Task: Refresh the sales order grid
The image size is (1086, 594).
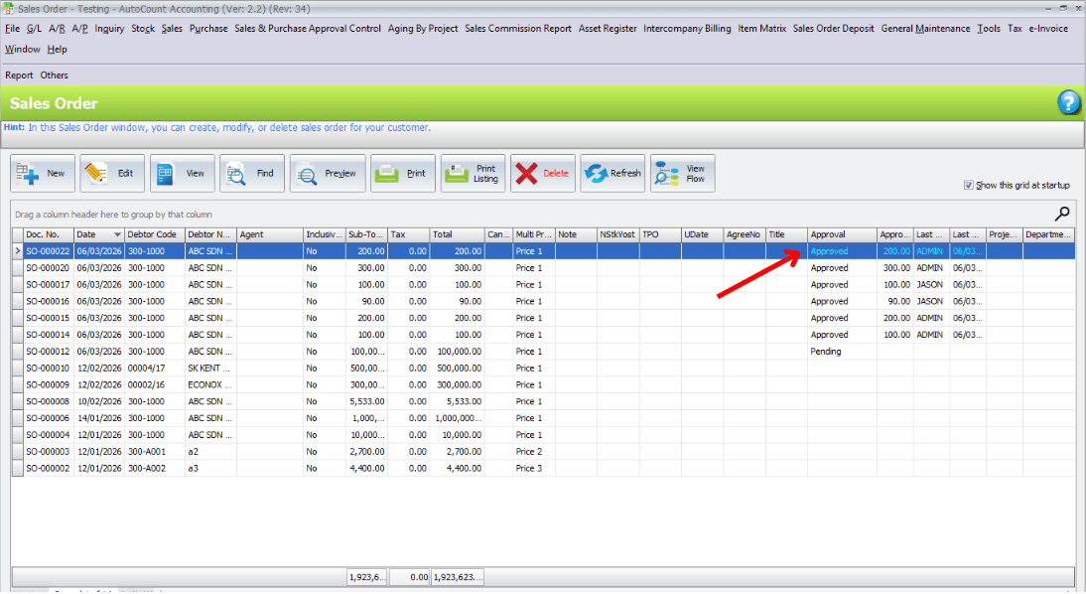Action: [x=597, y=174]
